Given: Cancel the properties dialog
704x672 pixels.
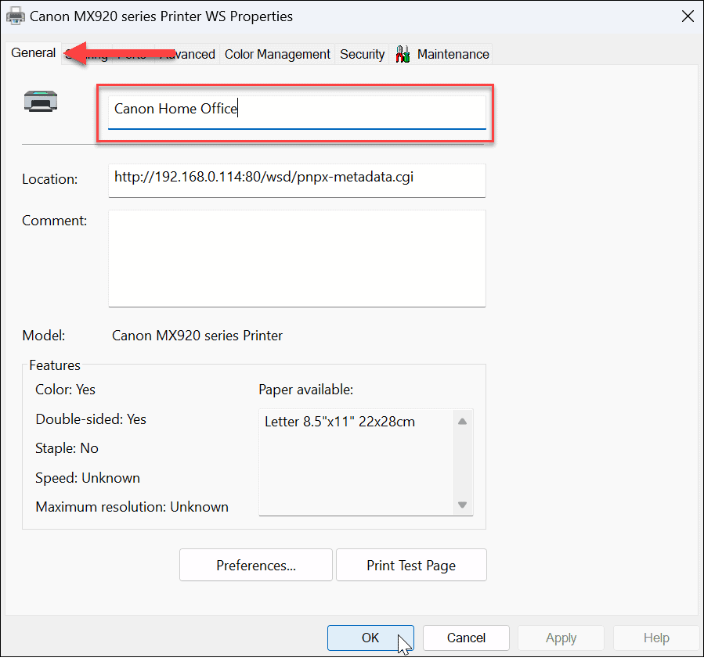Looking at the screenshot, I should (466, 638).
